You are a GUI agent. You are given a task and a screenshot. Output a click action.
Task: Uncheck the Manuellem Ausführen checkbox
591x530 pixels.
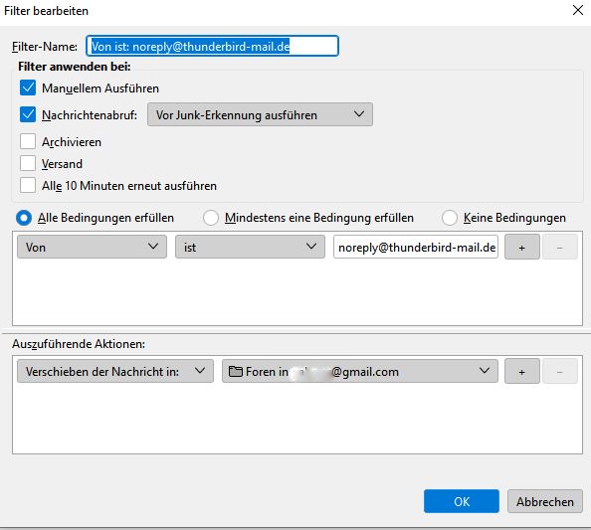(28, 88)
